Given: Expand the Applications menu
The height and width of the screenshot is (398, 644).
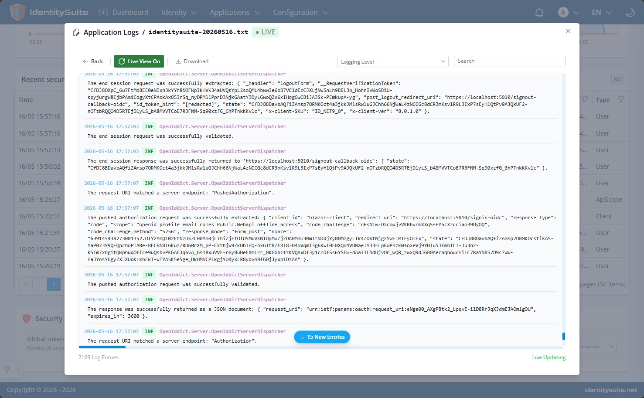Looking at the screenshot, I should 235,12.
